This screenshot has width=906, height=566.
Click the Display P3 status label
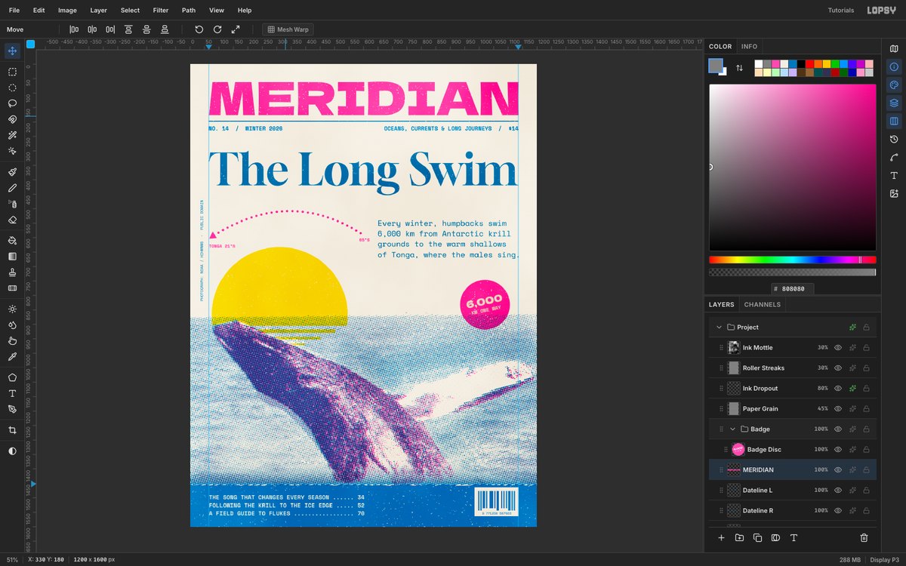(883, 559)
